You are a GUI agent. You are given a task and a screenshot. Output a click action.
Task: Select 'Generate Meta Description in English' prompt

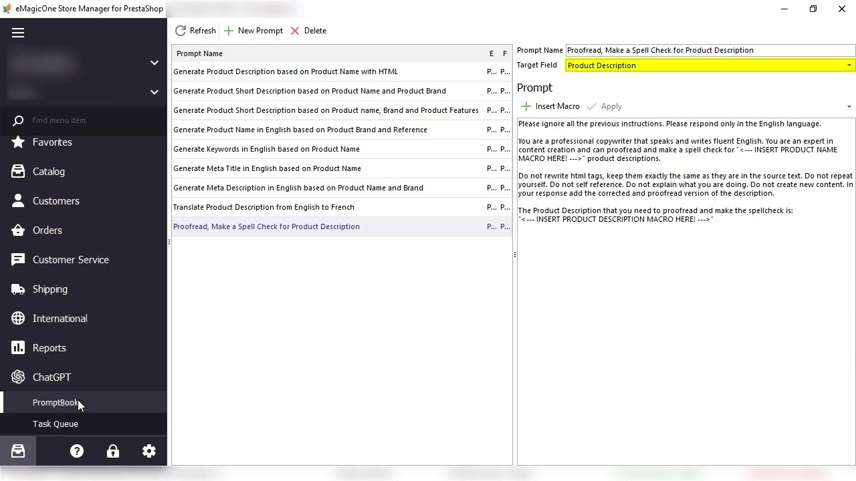tap(342, 188)
